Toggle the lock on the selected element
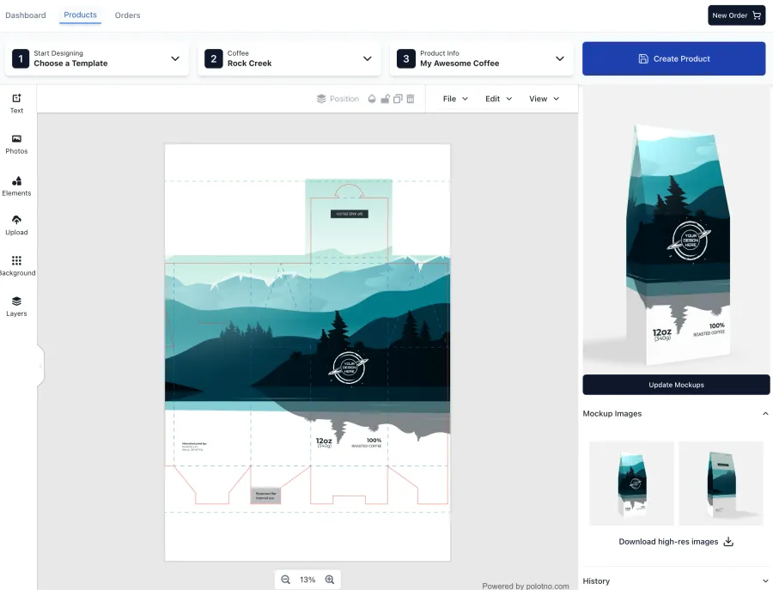The width and height of the screenshot is (773, 590). pos(385,98)
